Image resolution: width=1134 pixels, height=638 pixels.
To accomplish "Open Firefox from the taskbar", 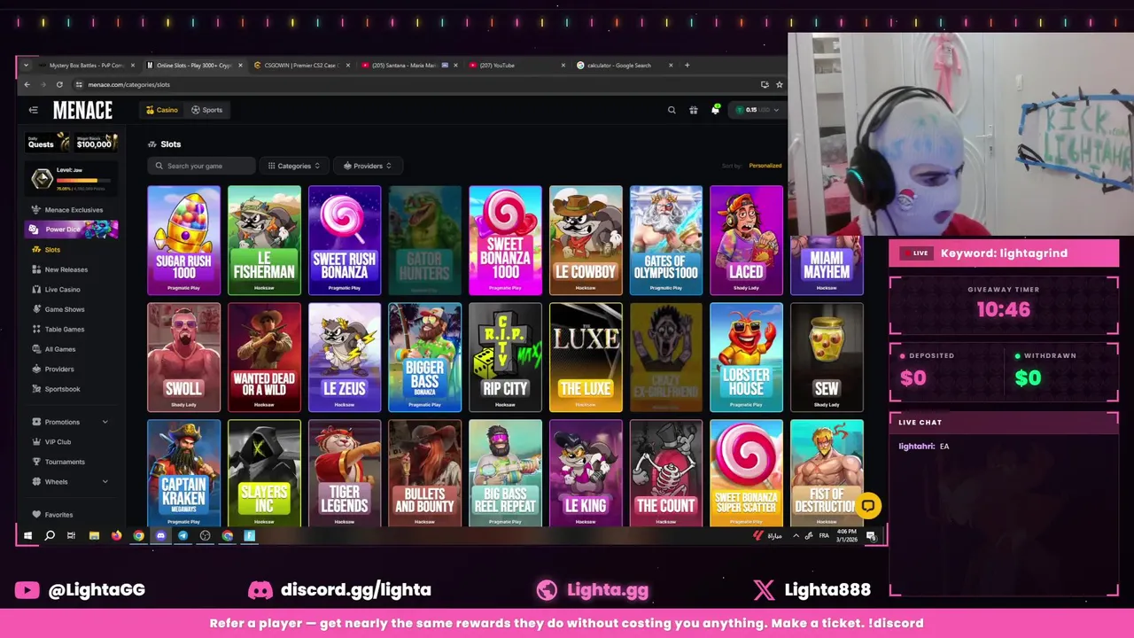I will [116, 535].
